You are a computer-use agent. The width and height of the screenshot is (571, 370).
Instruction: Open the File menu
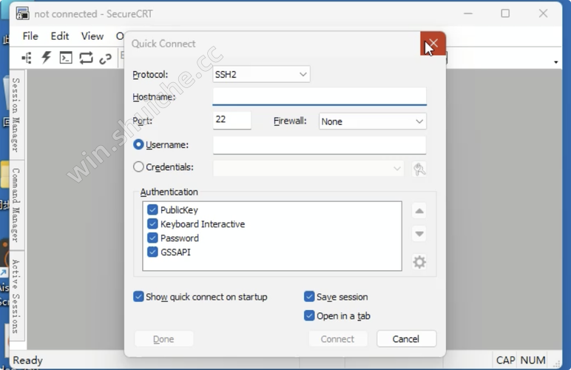[30, 36]
